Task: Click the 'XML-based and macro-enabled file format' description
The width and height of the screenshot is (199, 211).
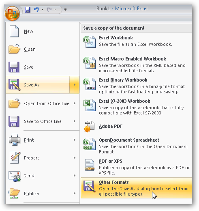Action: pyautogui.click(x=142, y=68)
